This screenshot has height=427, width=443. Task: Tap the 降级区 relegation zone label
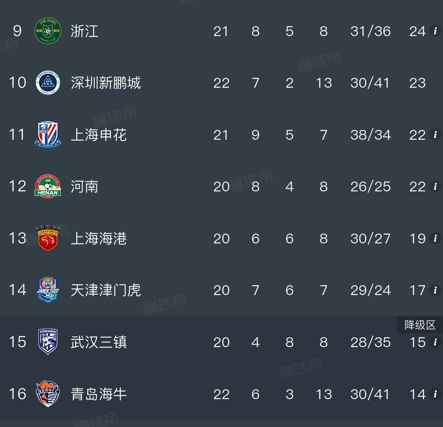point(420,325)
